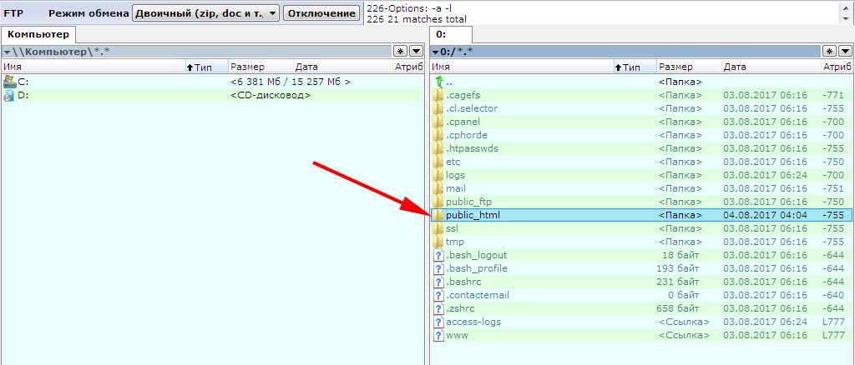Click the www link file icon
Screen dimensions: 855x365
point(438,335)
